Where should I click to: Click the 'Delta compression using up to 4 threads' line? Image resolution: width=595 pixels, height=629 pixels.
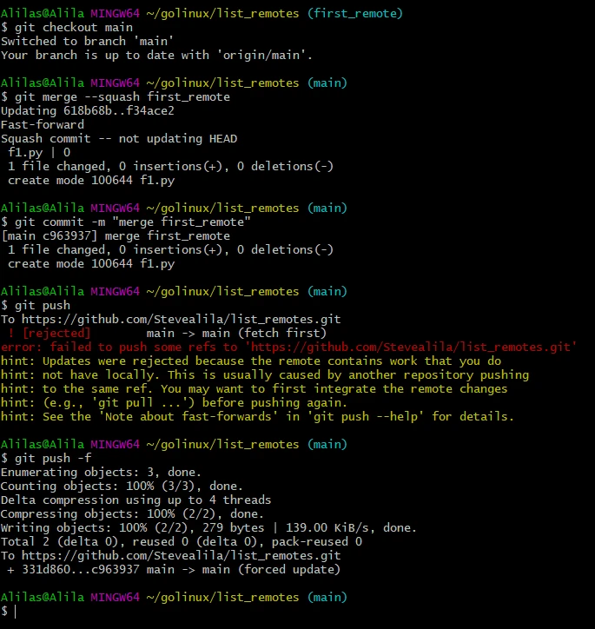click(x=136, y=500)
